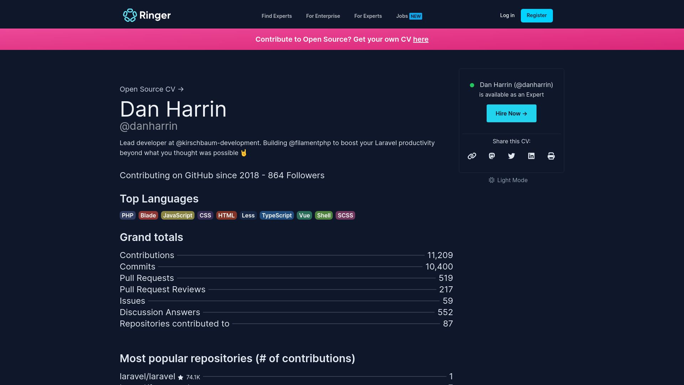Share this CV on Mastodon

tap(492, 156)
